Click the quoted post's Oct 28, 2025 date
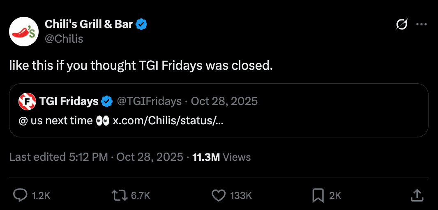438x210 pixels. pyautogui.click(x=224, y=101)
